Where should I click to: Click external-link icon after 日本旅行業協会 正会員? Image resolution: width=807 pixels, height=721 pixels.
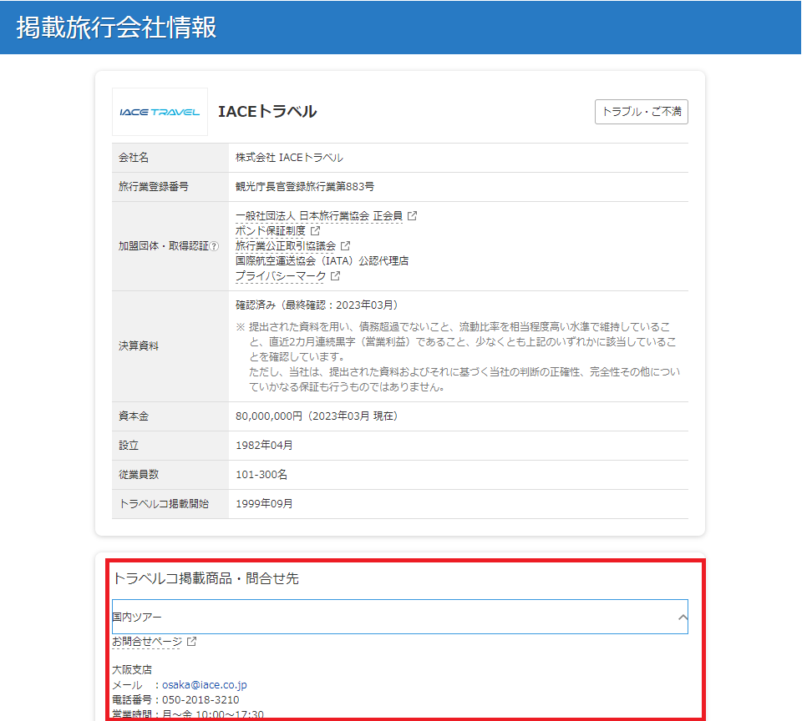(x=412, y=215)
